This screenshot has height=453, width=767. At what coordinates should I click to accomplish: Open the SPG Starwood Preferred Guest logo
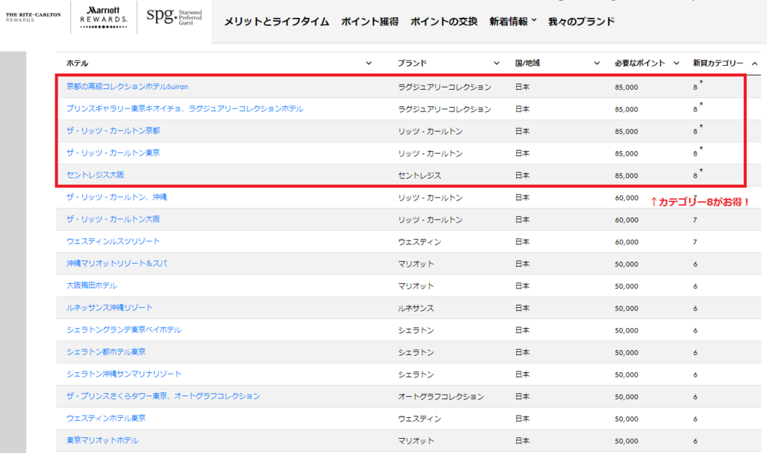point(174,16)
